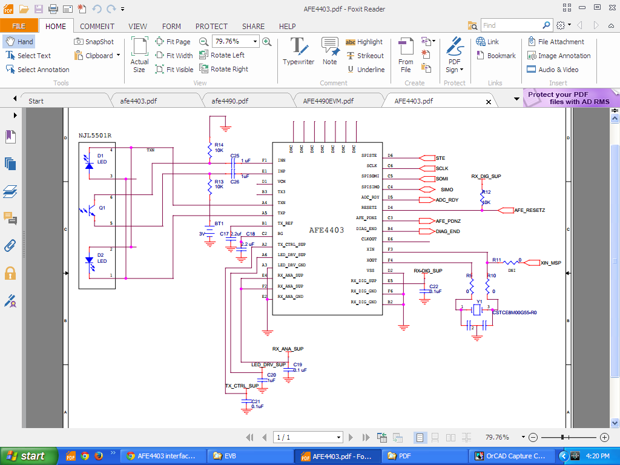Choose the Highlight tool
Image resolution: width=620 pixels, height=465 pixels.
click(364, 42)
